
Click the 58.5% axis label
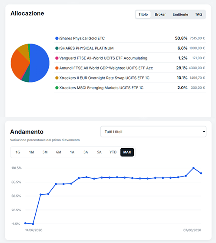(x=16, y=196)
